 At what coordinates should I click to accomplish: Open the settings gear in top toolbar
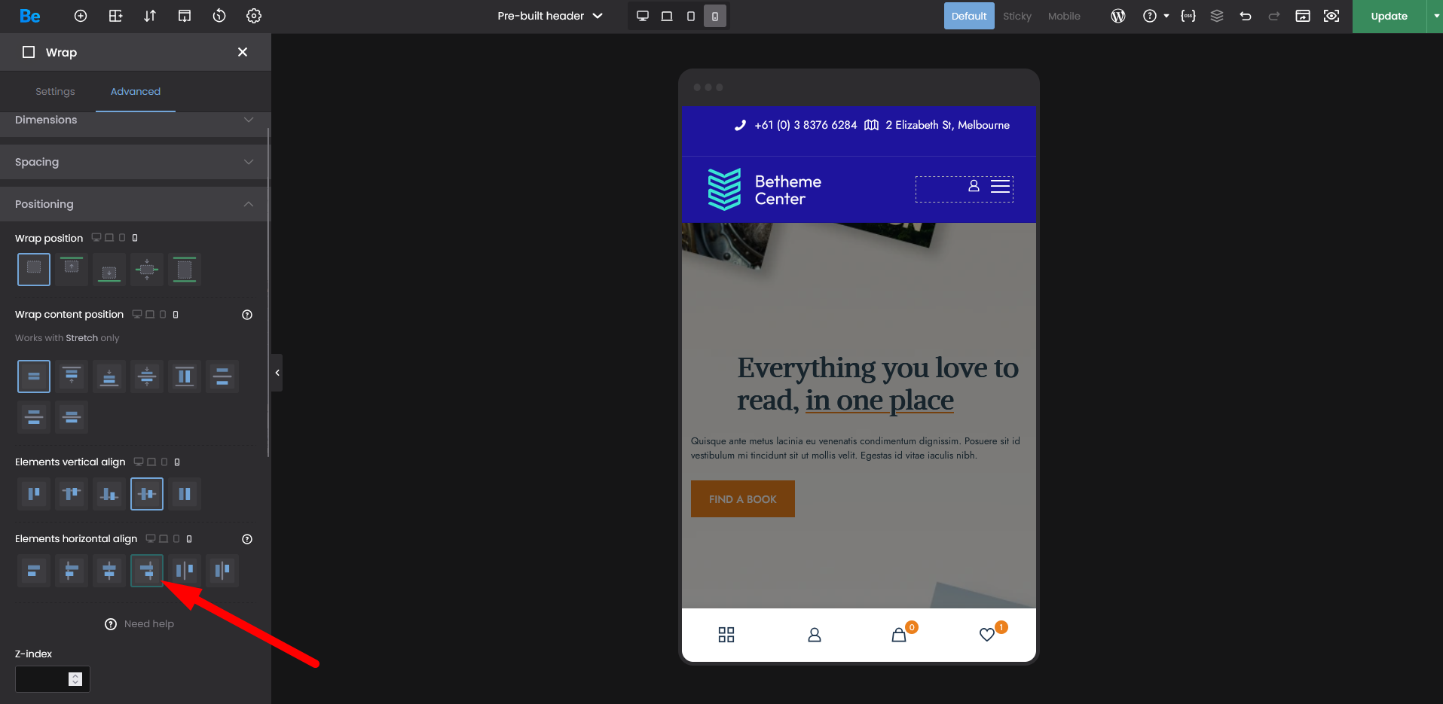point(254,16)
